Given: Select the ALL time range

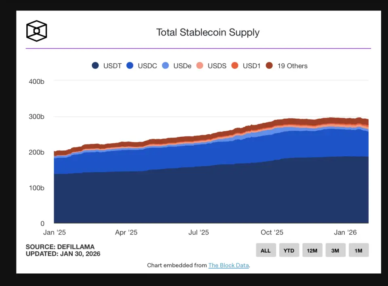Looking at the screenshot, I should point(266,250).
